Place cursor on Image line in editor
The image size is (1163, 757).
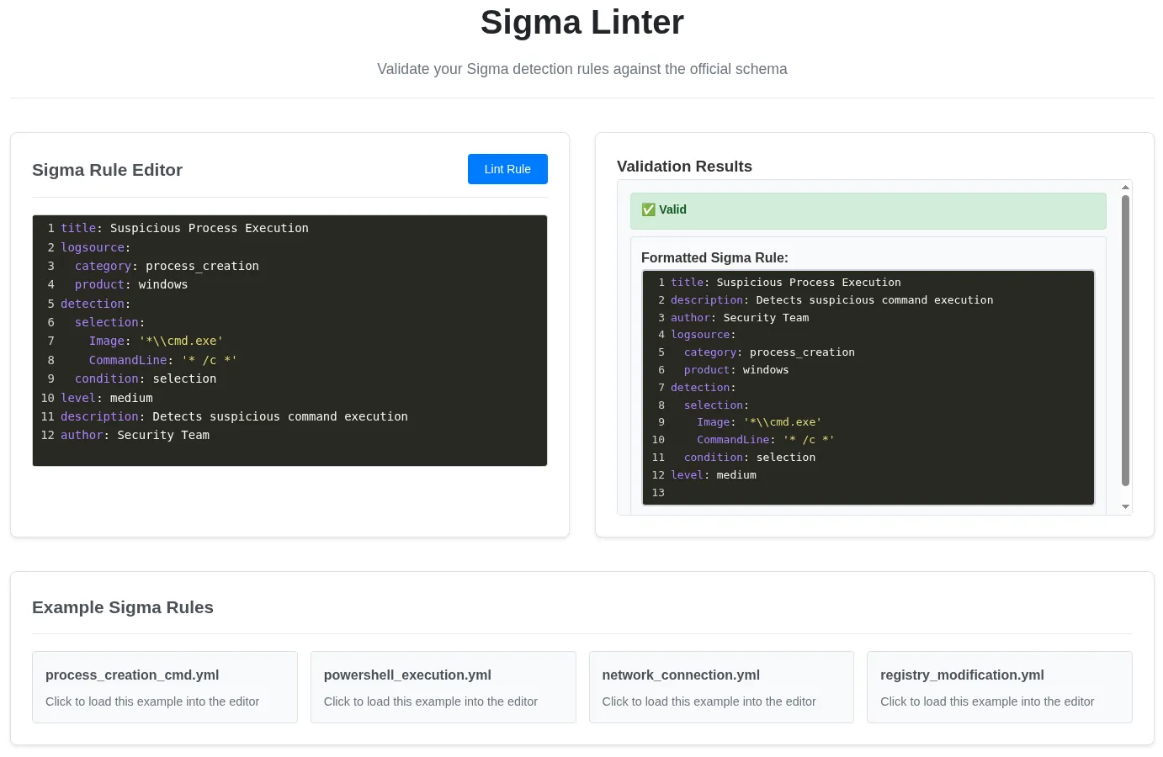click(x=156, y=341)
